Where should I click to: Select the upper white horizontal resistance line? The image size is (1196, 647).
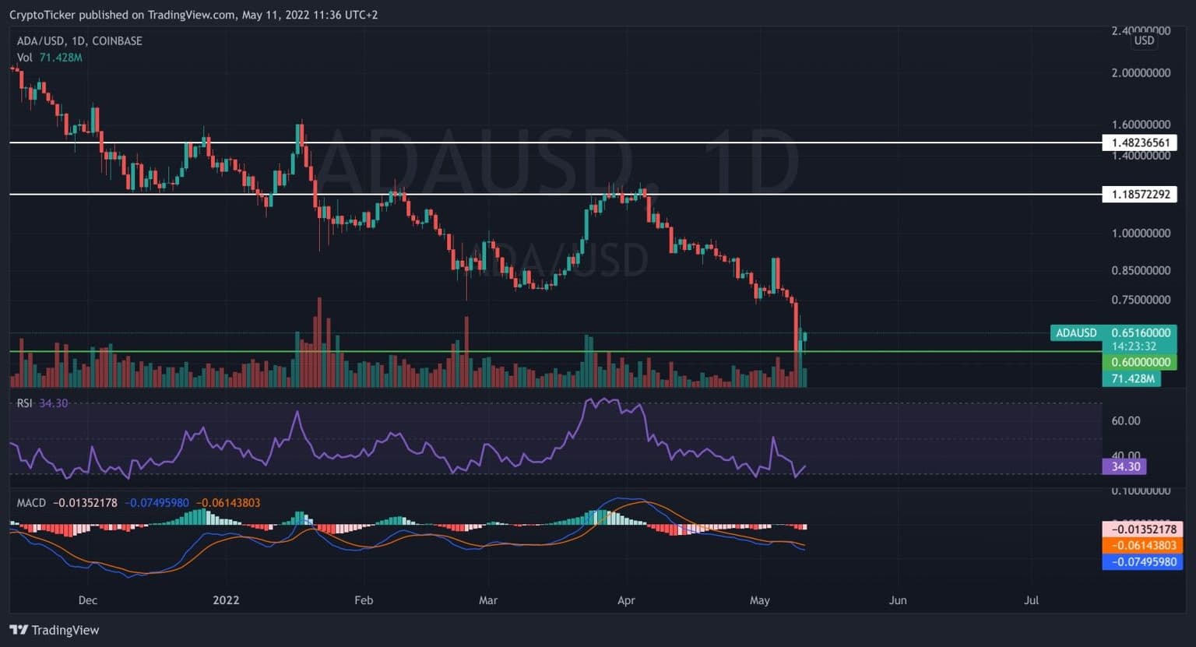coord(545,142)
